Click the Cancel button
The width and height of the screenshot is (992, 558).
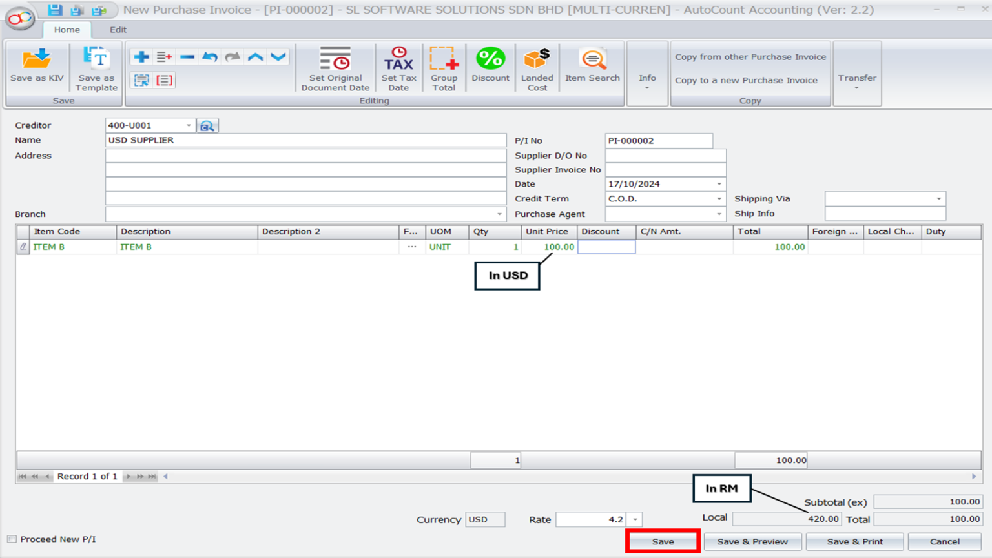point(944,541)
